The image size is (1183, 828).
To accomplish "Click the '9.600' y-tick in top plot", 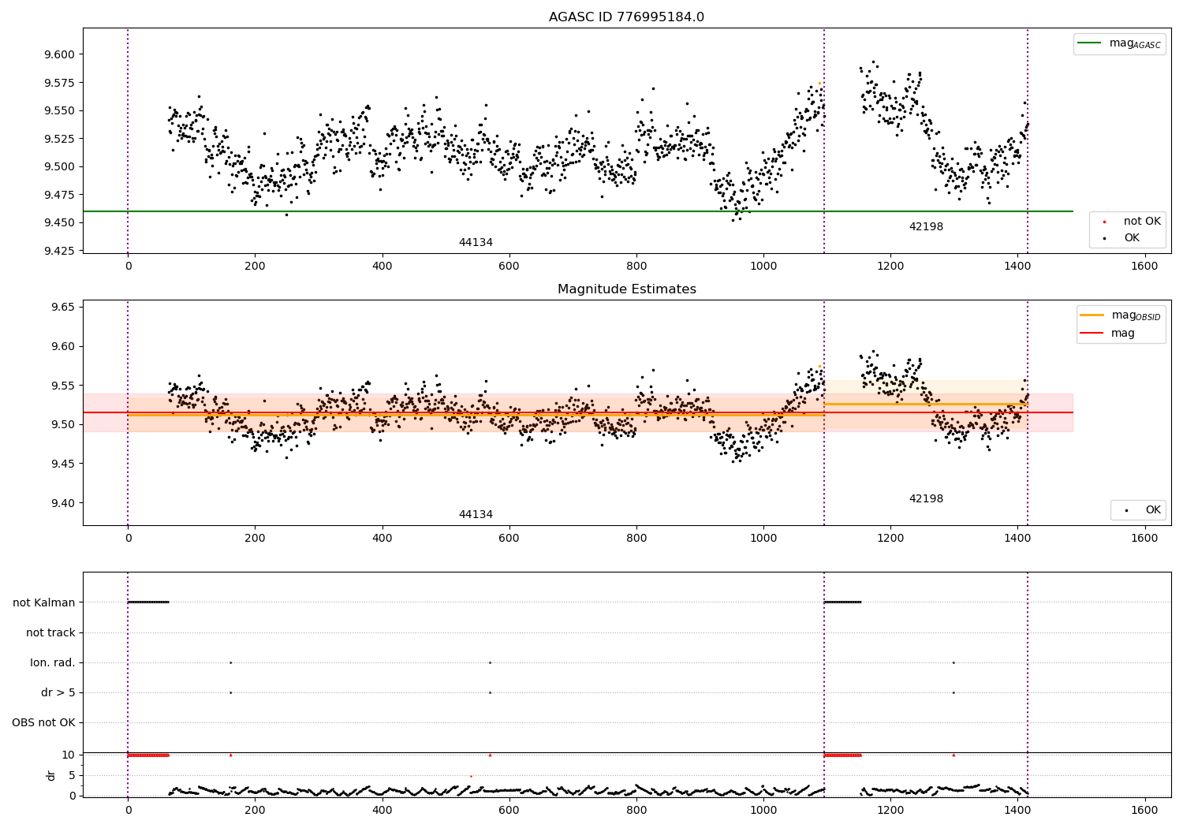I will tap(61, 54).
